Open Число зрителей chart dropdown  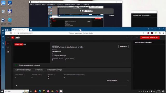(x=118, y=81)
